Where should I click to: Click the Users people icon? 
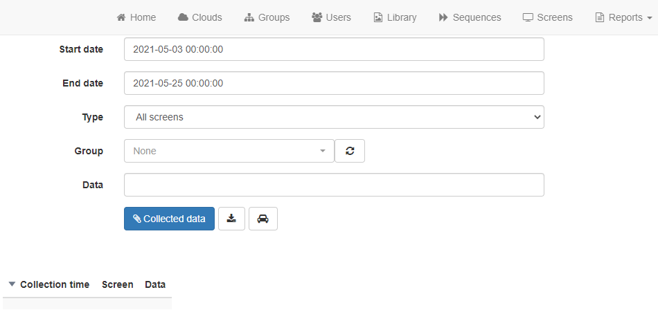[317, 17]
